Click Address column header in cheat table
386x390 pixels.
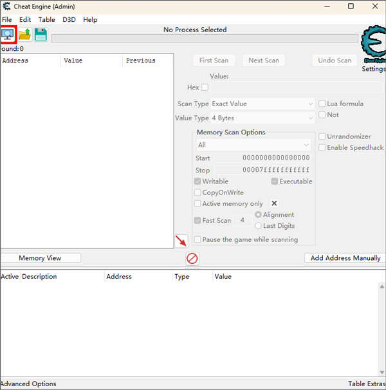[x=138, y=277]
